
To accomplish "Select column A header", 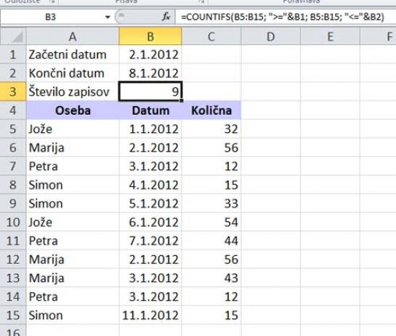I will [x=73, y=36].
